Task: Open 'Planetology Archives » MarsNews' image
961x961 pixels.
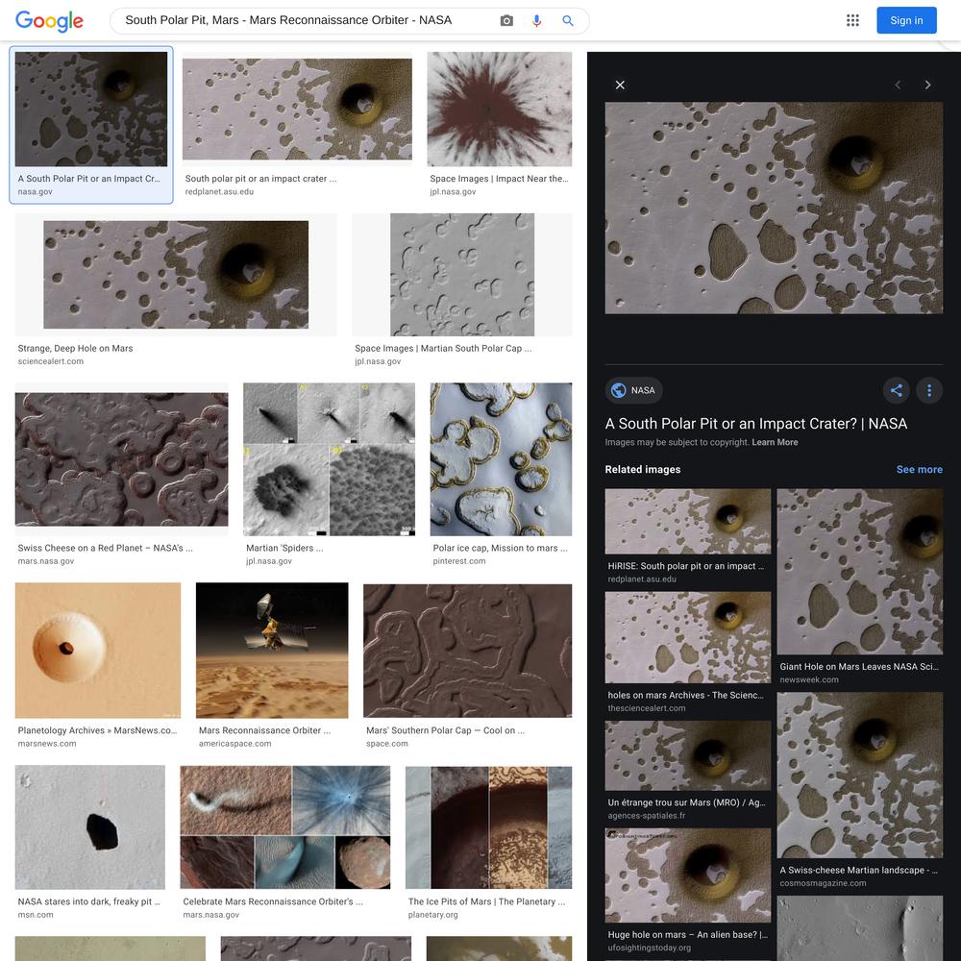Action: click(98, 651)
